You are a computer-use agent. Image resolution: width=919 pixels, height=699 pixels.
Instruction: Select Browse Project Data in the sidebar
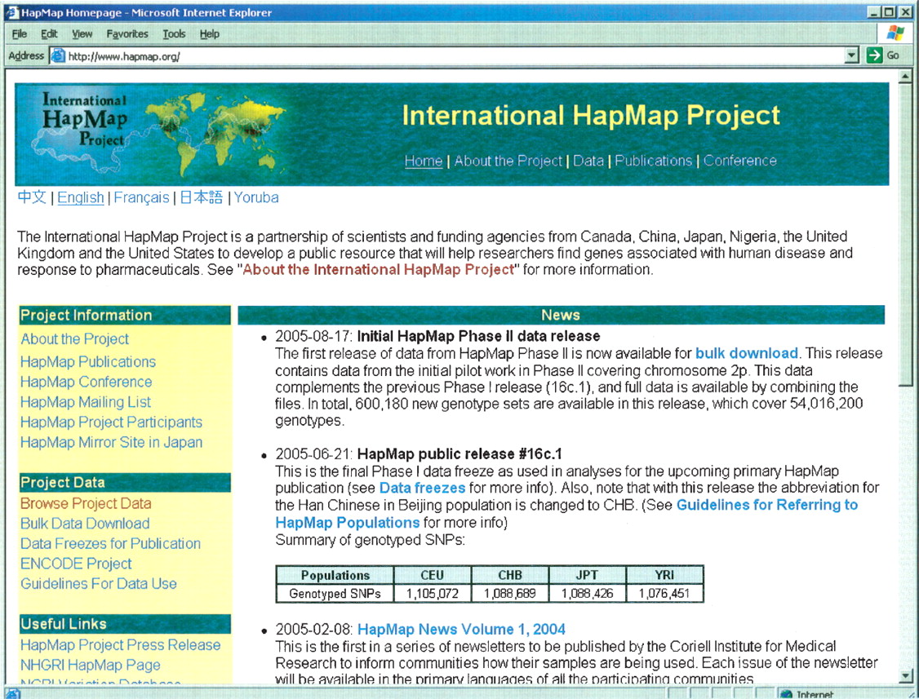86,503
